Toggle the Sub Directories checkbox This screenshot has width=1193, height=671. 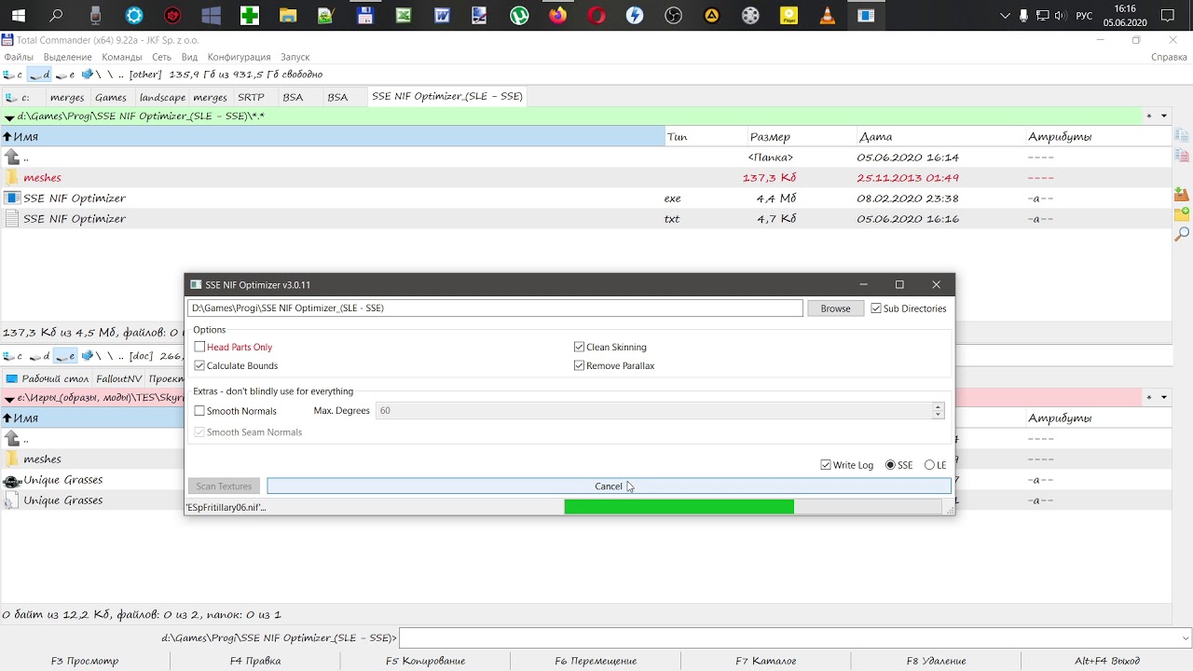point(876,308)
